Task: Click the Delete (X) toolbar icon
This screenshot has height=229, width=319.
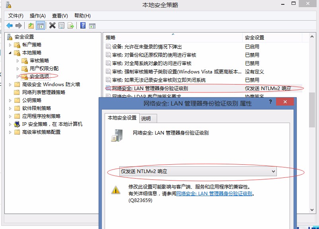Action: coord(52,26)
